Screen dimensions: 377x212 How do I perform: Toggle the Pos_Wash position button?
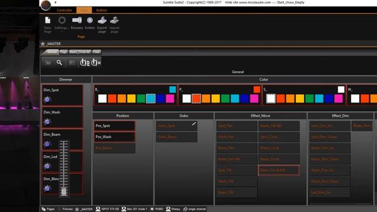114,137
